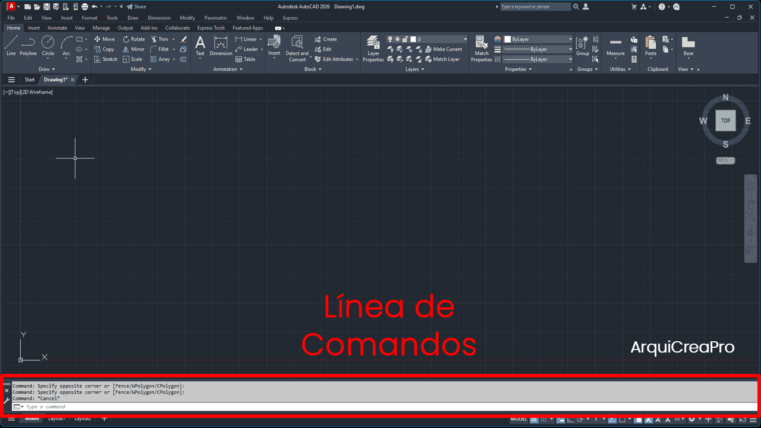Click Edit Attributes button
This screenshot has width=761, height=428.
tap(334, 59)
